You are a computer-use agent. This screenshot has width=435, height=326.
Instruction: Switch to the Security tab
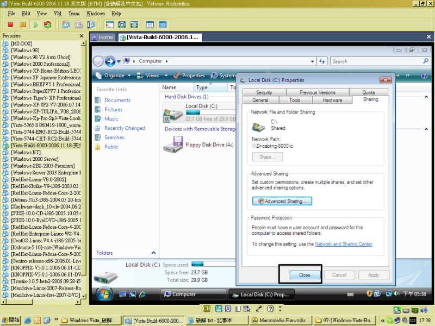click(264, 92)
